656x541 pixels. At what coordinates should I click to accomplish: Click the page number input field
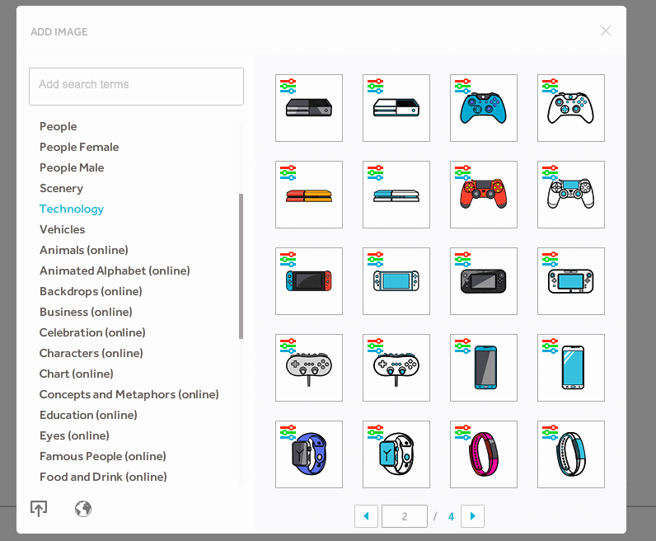[x=405, y=516]
